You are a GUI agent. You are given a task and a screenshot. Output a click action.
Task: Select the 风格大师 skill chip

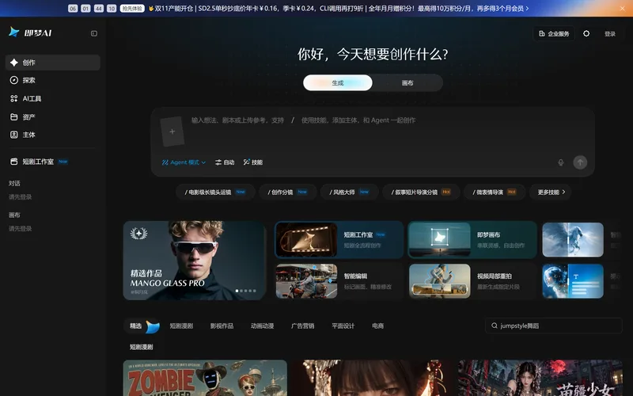point(349,192)
